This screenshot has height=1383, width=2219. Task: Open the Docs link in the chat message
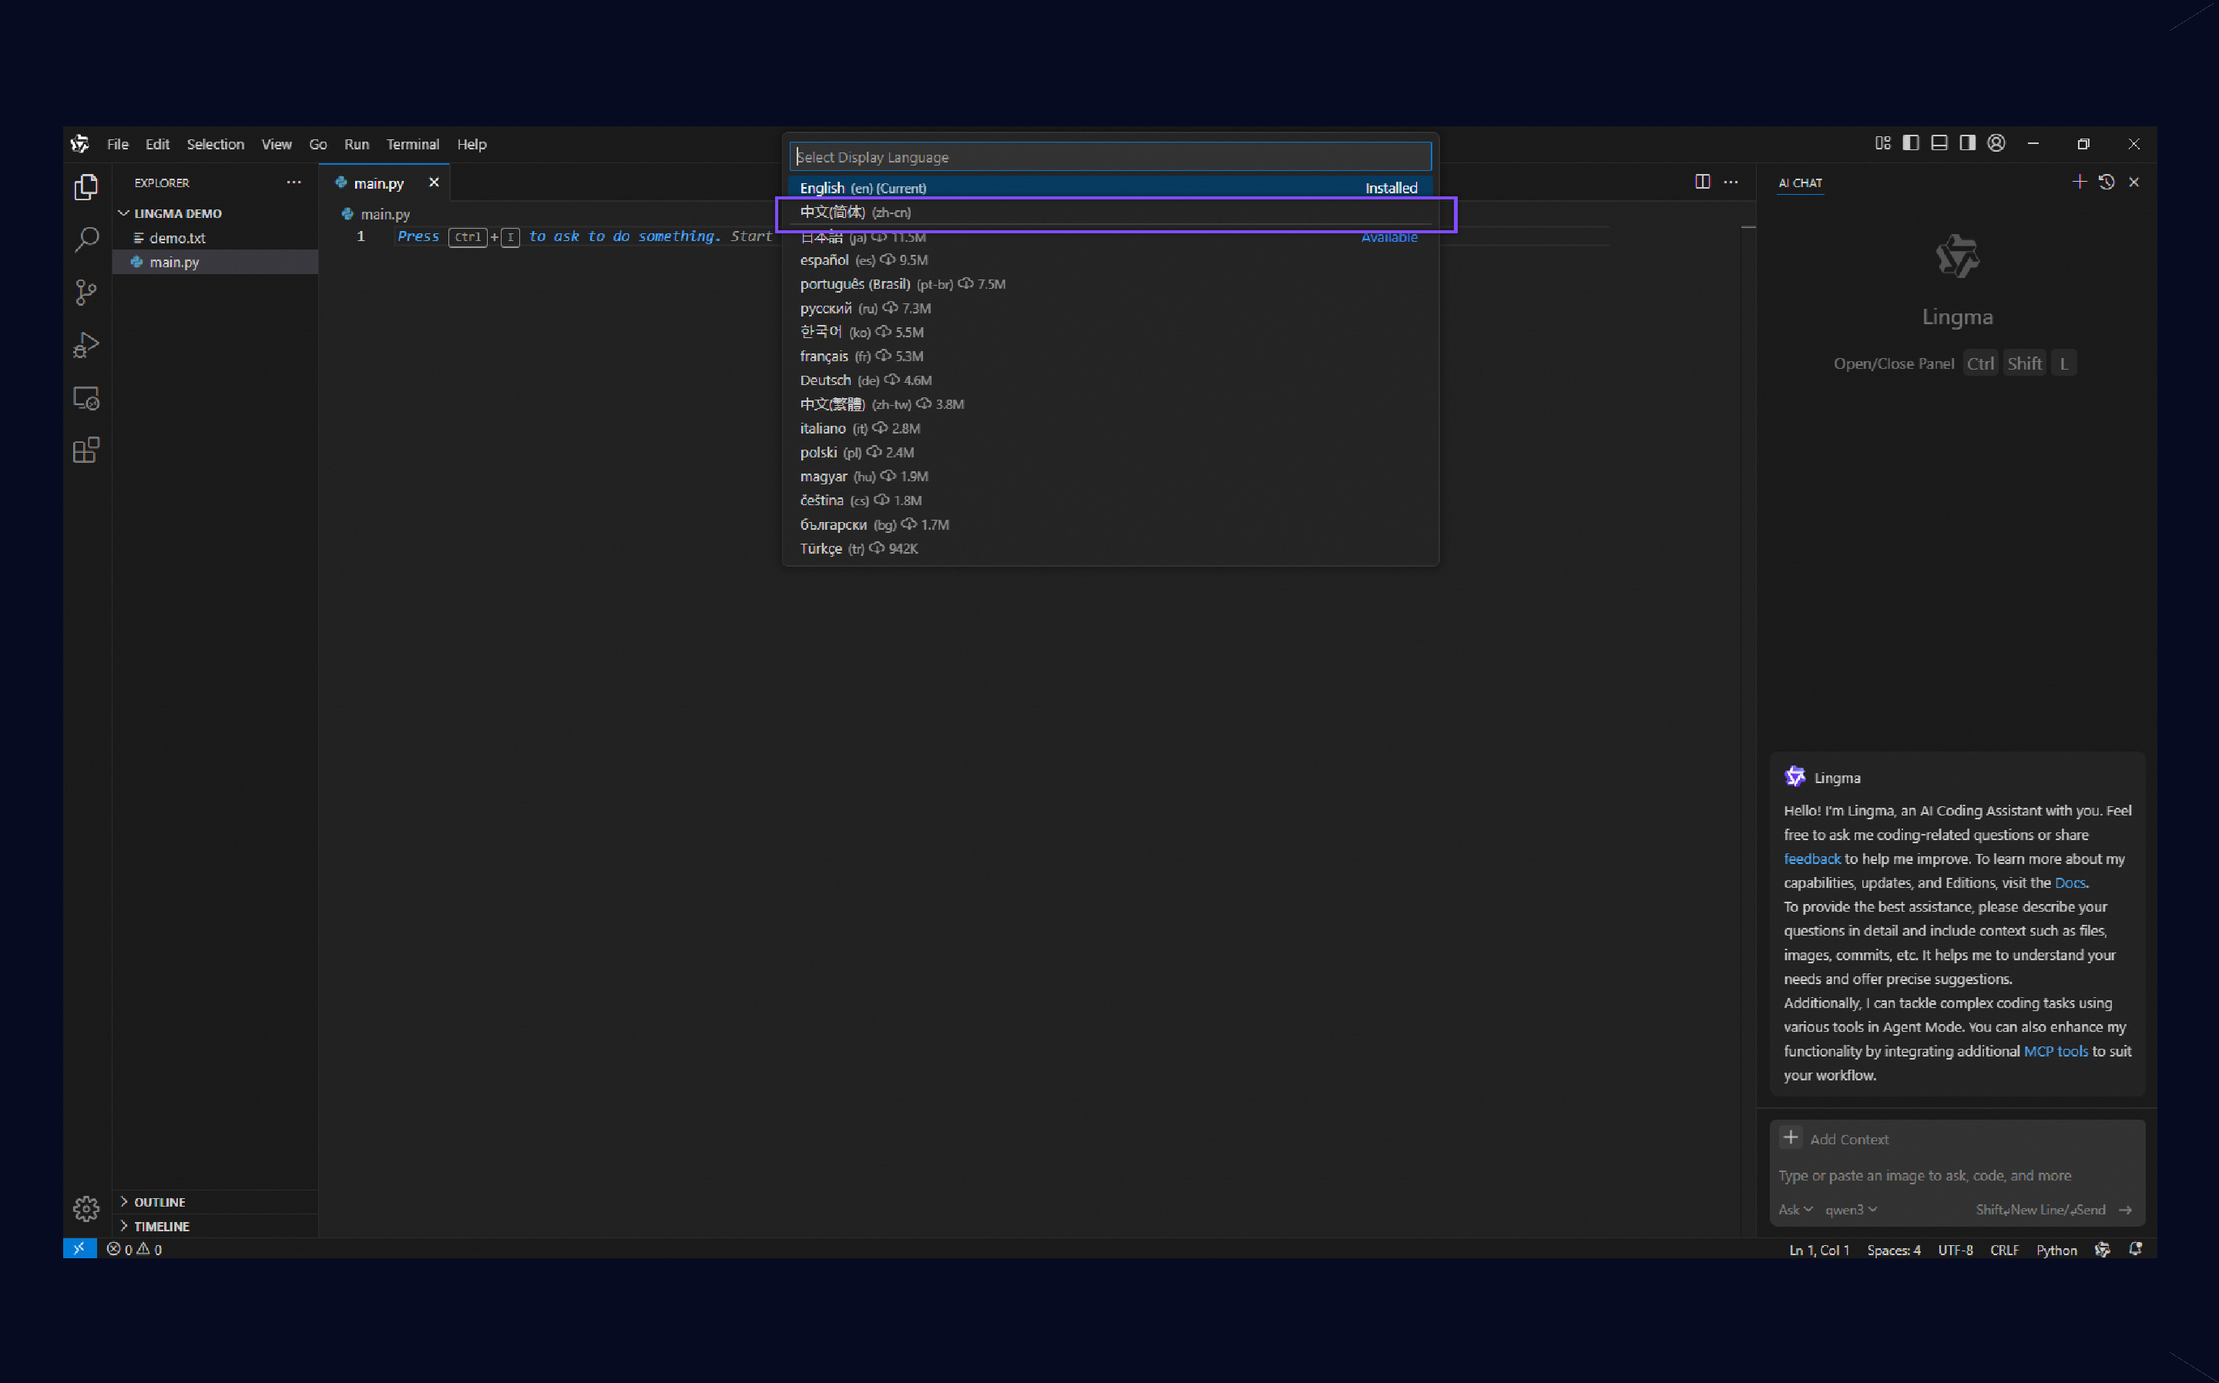point(2068,882)
